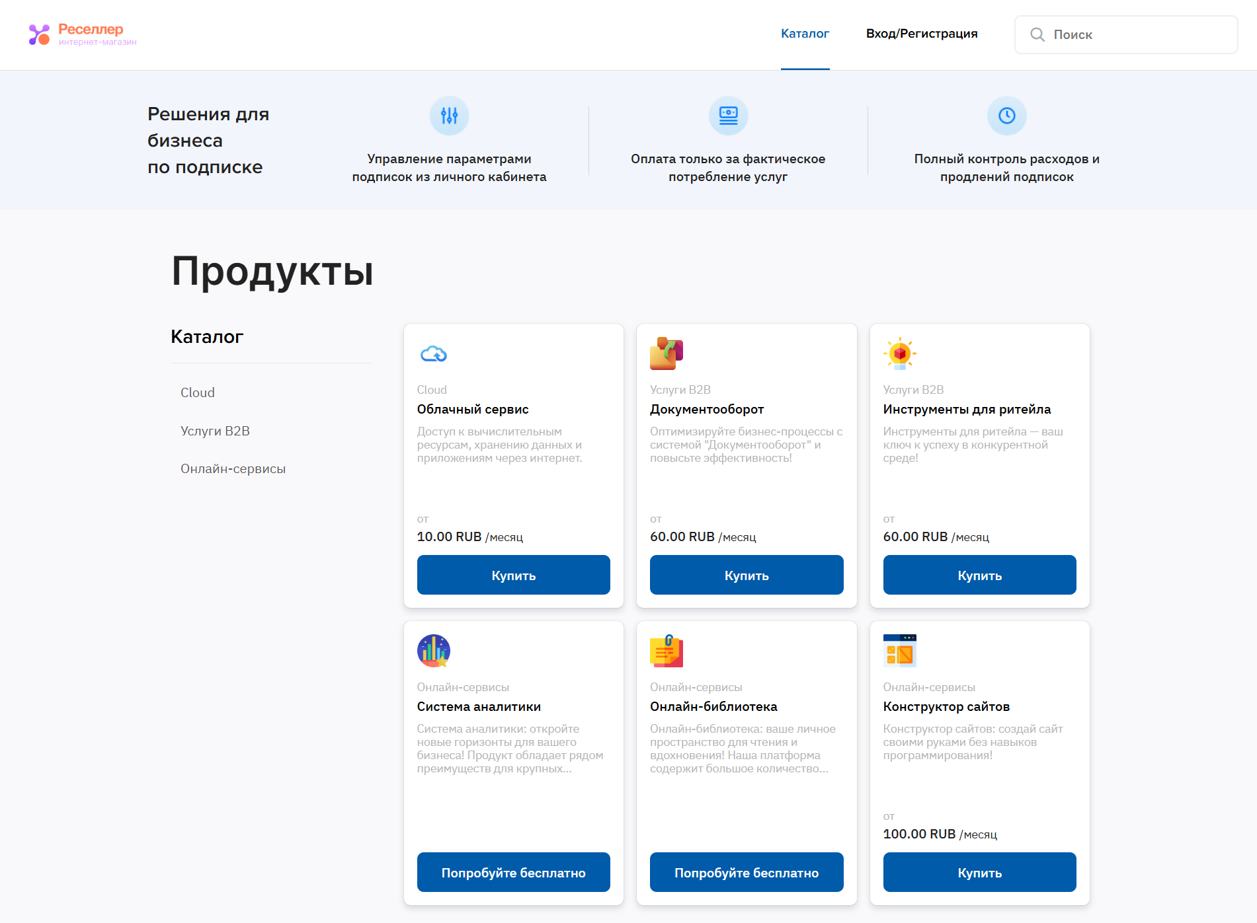The height and width of the screenshot is (923, 1257).
Task: Click the chart icon for Система аналитики
Action: (434, 651)
